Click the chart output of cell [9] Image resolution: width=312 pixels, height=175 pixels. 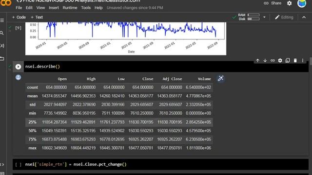click(126, 39)
